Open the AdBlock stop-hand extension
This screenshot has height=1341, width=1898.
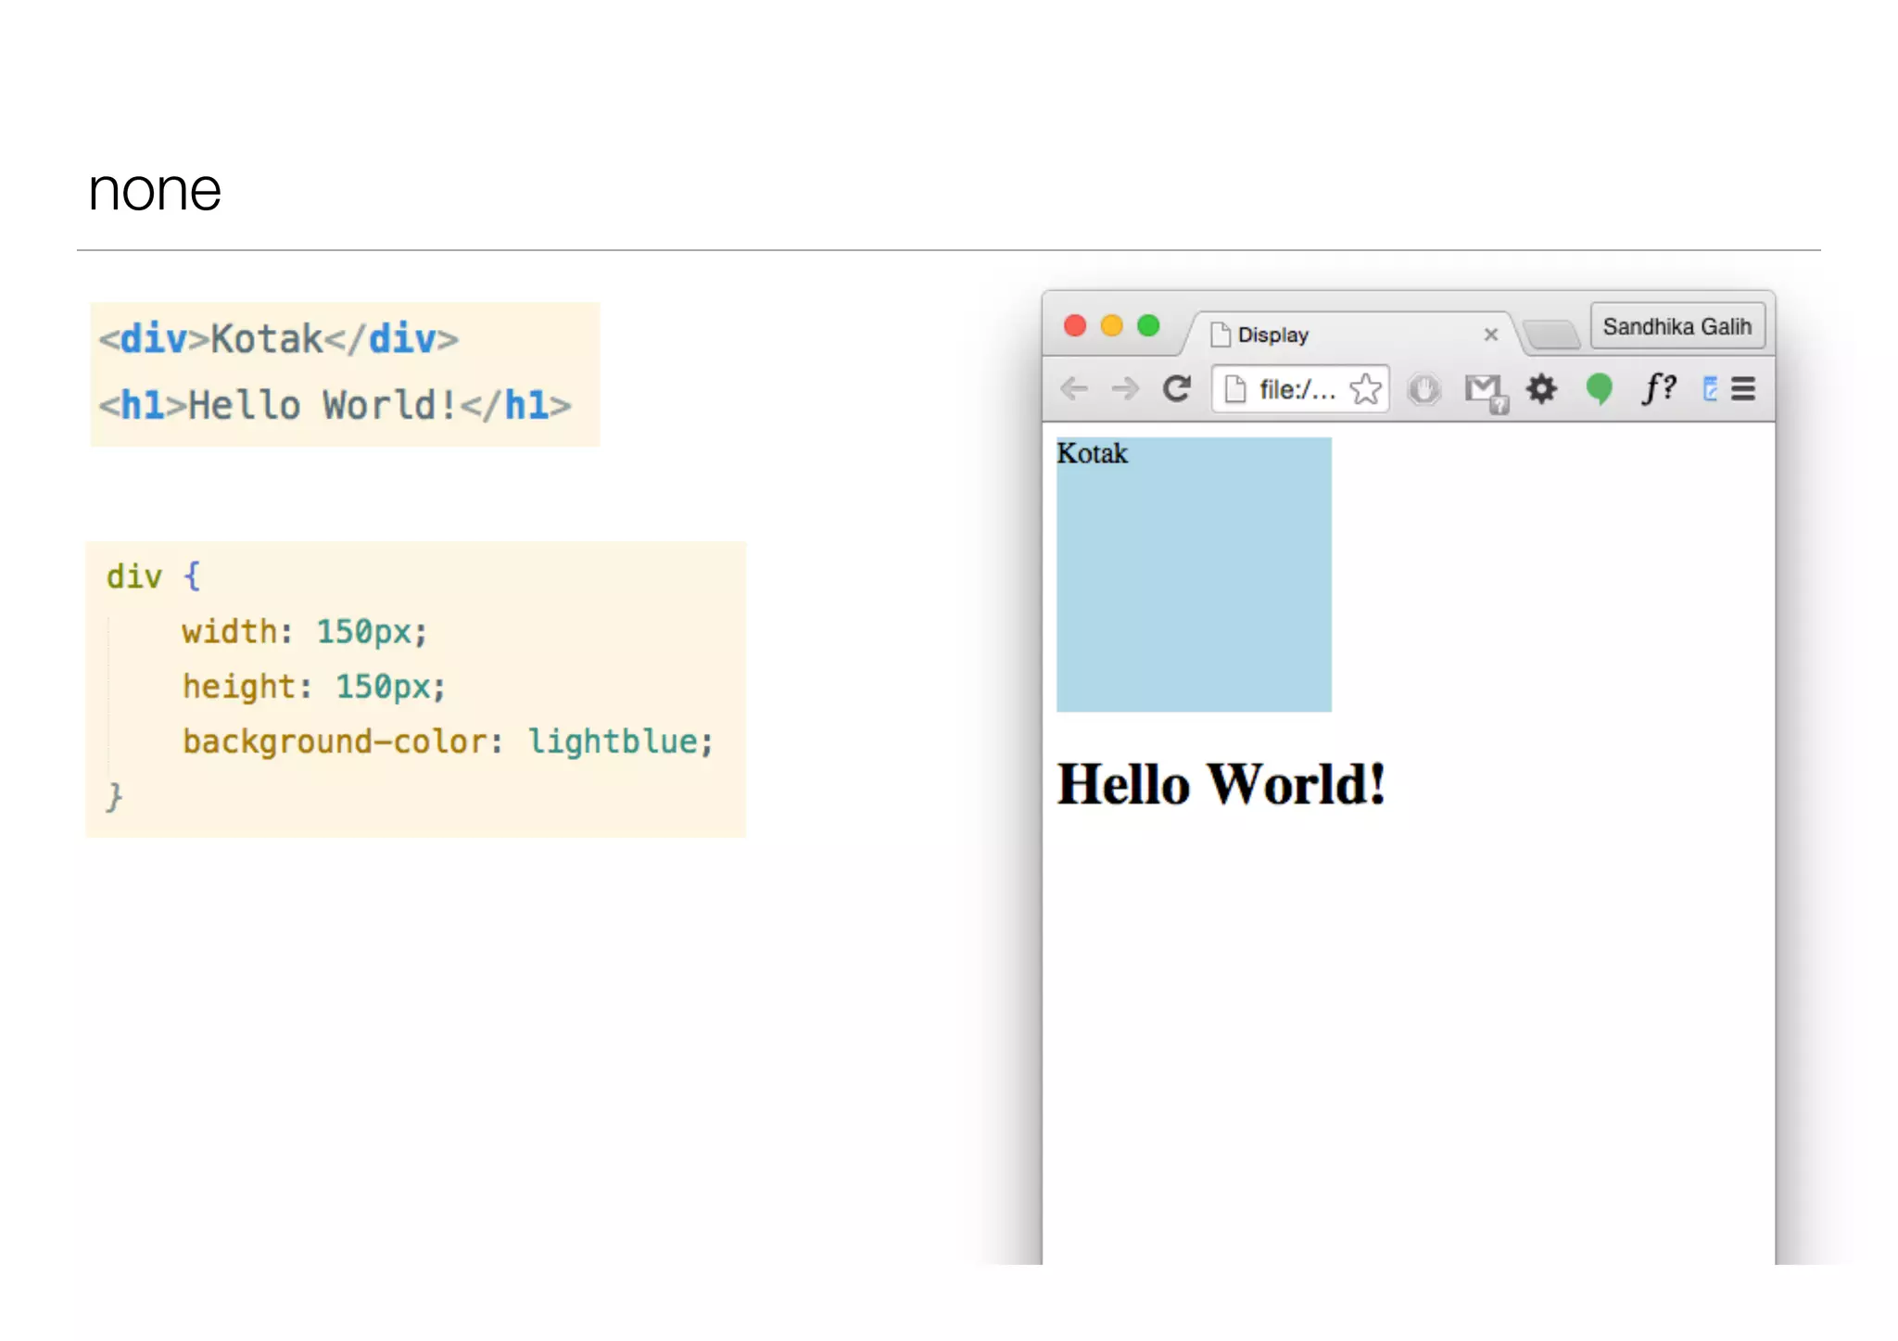coord(1424,389)
